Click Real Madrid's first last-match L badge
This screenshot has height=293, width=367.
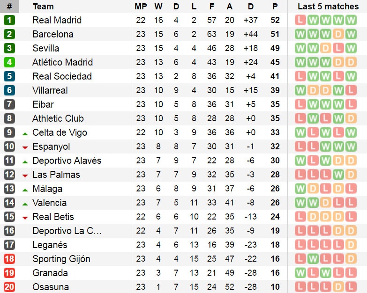[300, 20]
